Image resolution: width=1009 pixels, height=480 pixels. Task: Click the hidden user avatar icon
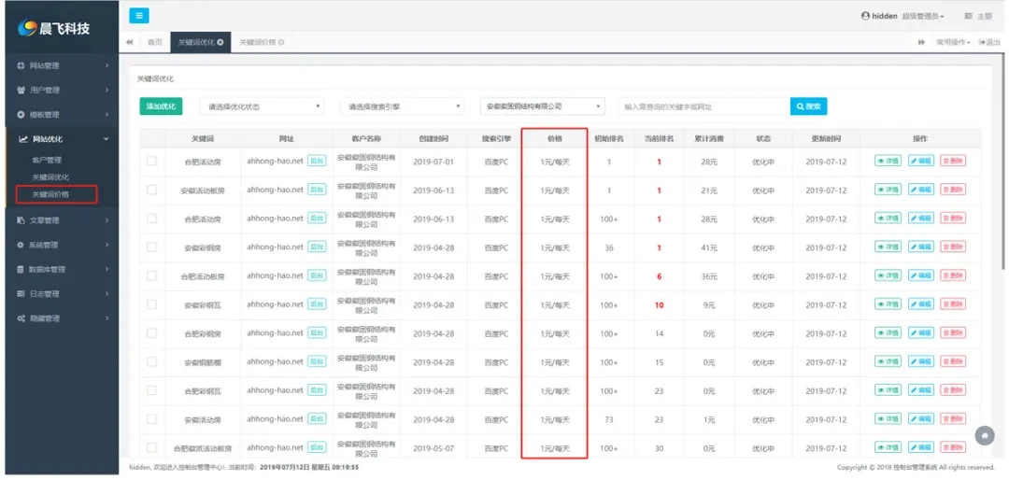click(865, 16)
